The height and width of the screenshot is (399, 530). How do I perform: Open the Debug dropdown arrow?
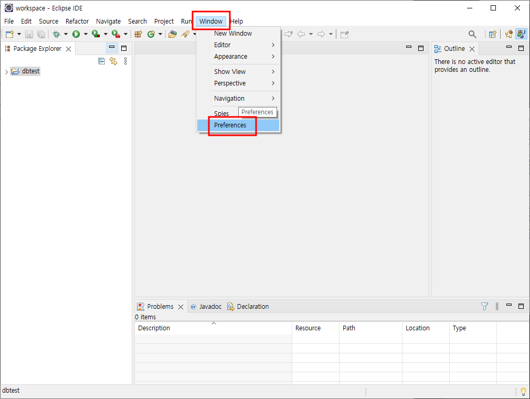66,34
